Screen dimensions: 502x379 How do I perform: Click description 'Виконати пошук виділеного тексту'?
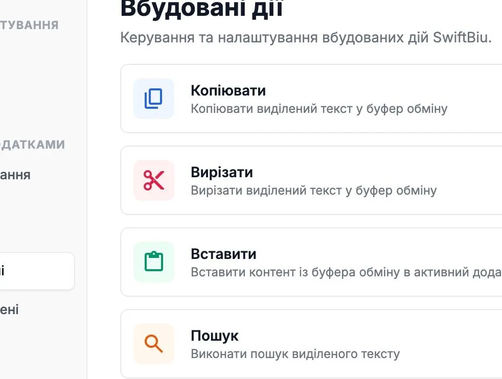coord(295,354)
